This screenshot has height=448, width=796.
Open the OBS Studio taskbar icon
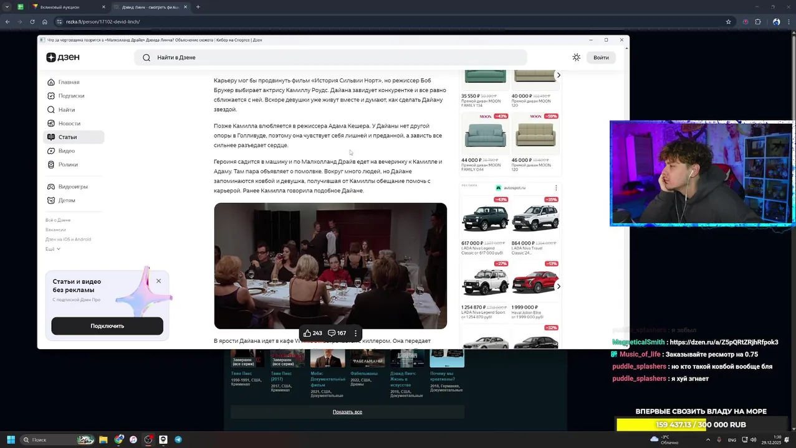click(x=148, y=439)
